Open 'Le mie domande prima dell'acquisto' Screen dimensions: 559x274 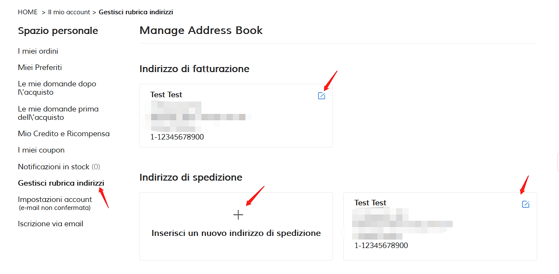point(58,113)
